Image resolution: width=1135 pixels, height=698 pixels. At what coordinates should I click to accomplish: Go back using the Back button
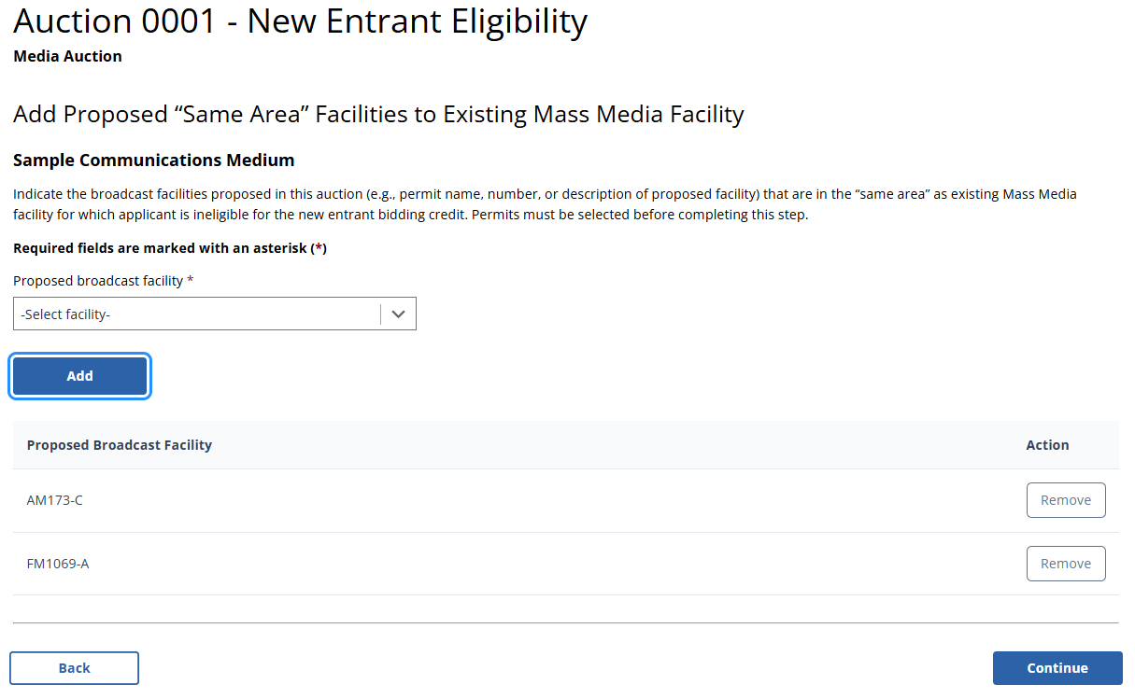pyautogui.click(x=75, y=668)
